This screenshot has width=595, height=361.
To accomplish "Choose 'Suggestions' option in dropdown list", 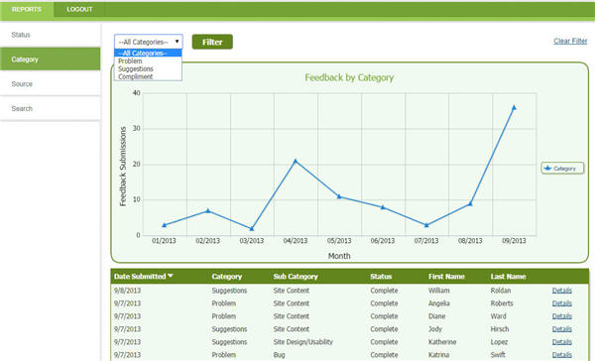I will [x=148, y=68].
